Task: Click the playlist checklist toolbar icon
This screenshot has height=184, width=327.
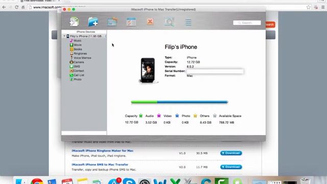Action: click(x=131, y=21)
